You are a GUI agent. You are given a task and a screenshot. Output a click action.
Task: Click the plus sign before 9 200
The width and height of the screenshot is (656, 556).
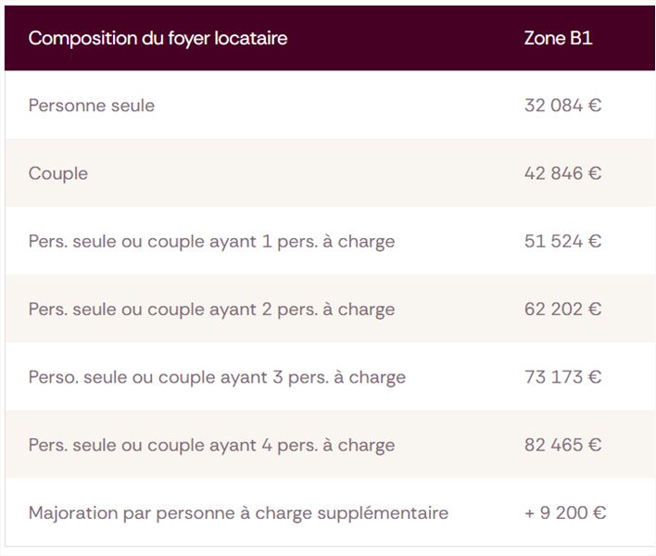click(x=530, y=513)
